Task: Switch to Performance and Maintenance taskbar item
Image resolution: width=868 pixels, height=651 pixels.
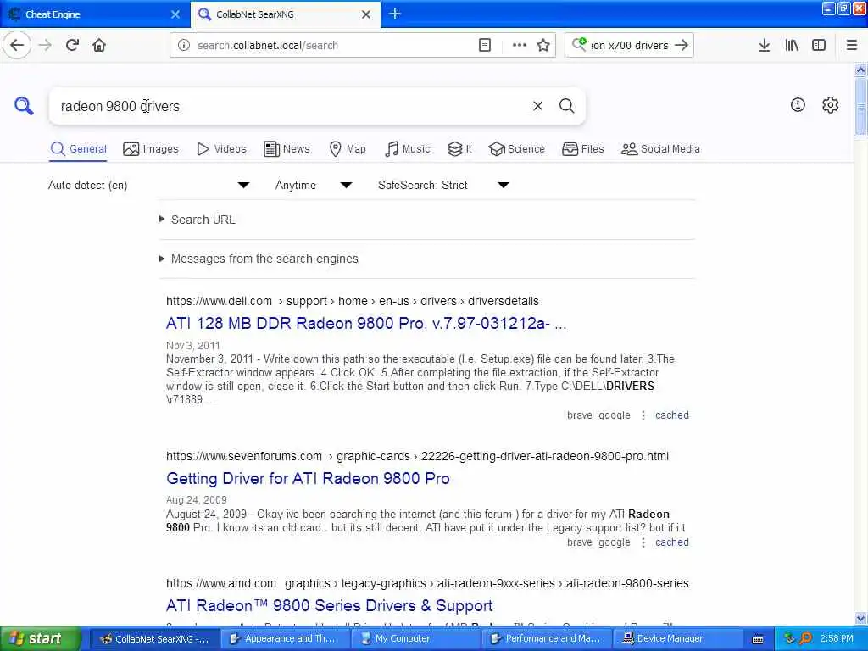Action: tap(547, 638)
